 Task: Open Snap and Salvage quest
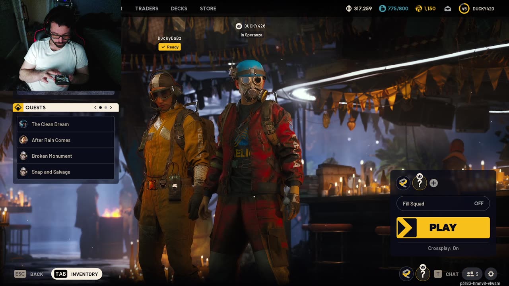tap(66, 172)
